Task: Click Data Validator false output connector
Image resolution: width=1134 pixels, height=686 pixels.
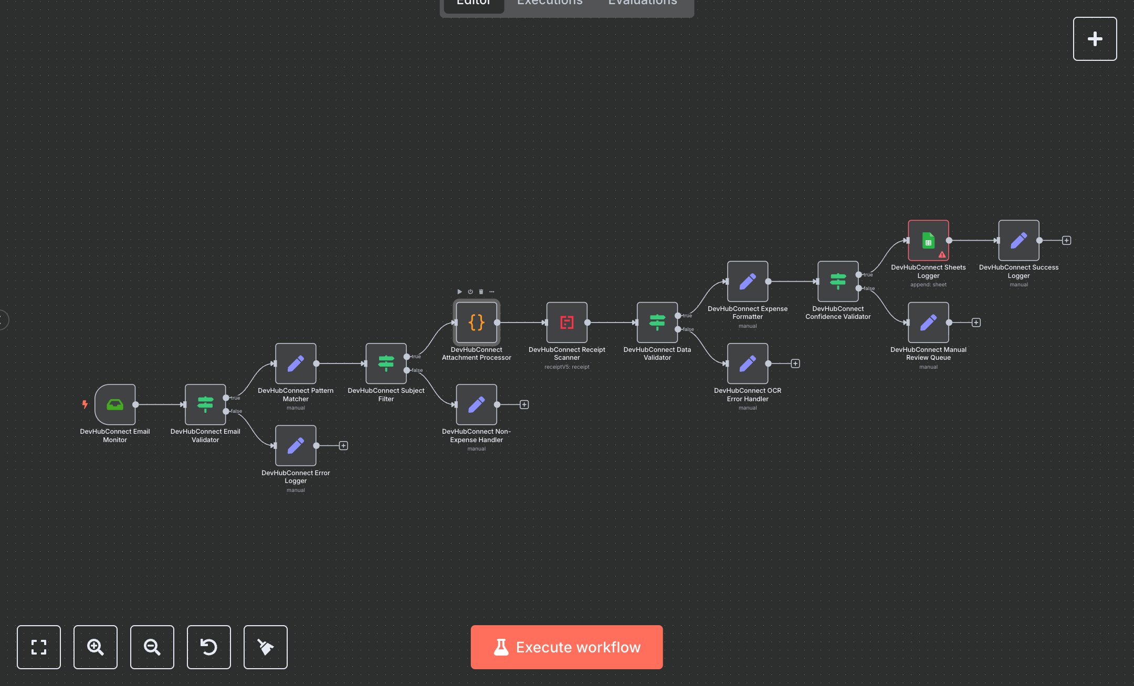Action: click(x=678, y=329)
